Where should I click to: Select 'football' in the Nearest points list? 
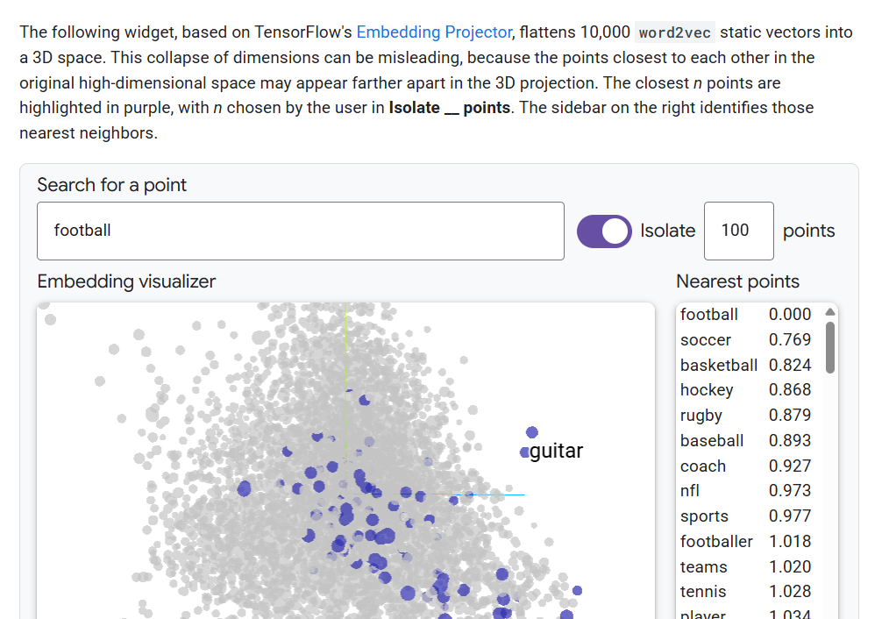[709, 315]
